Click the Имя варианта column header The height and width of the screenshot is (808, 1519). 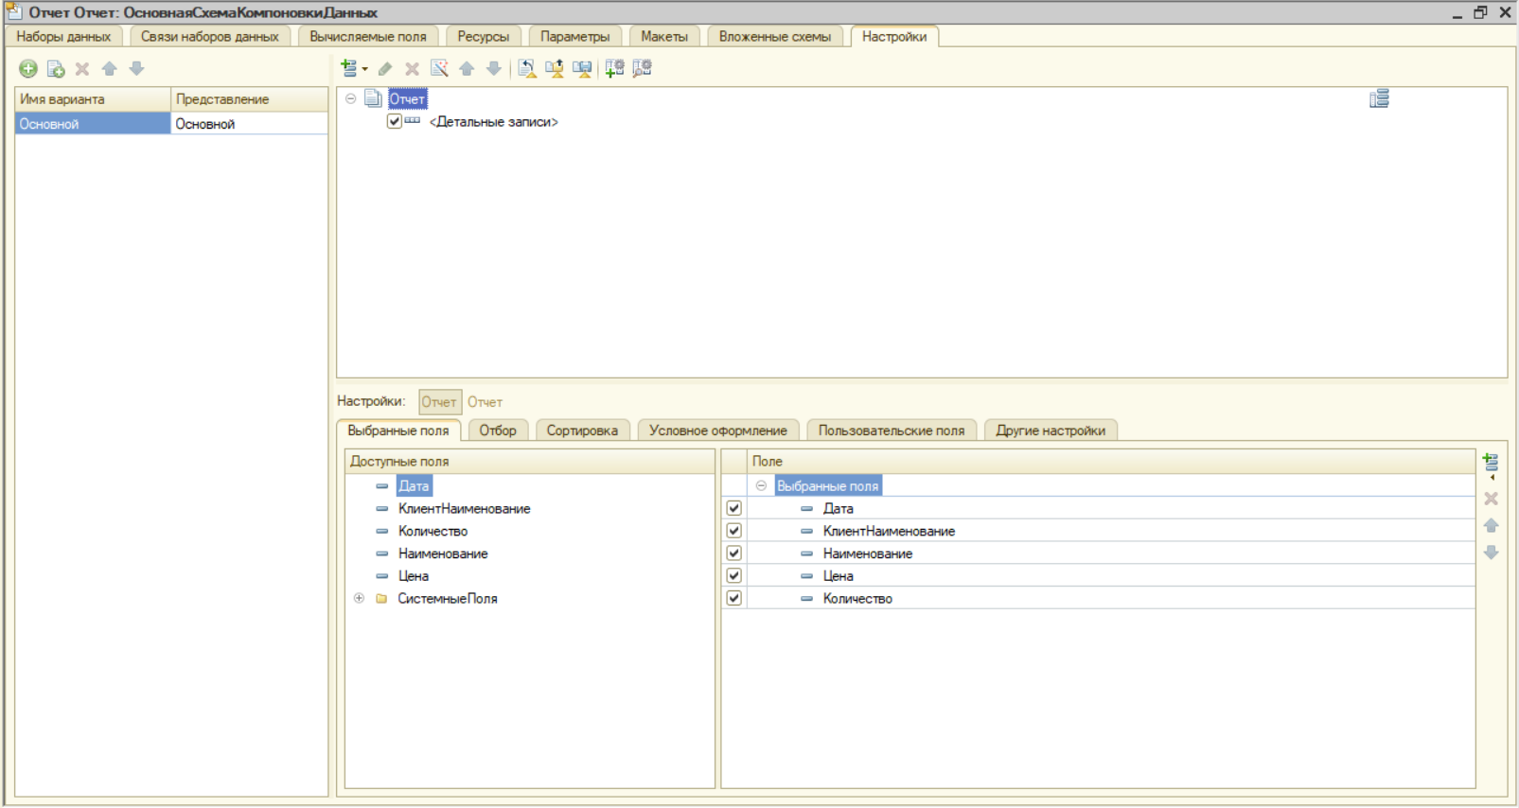coord(93,99)
